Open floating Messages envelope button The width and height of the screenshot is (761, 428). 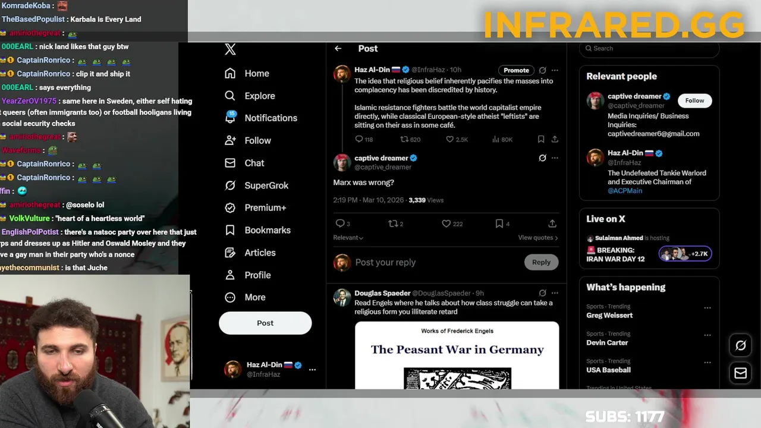click(x=741, y=373)
